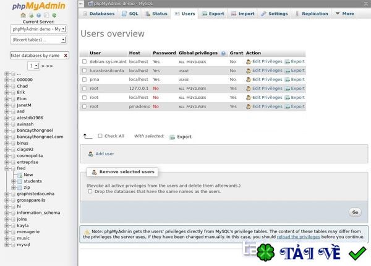The image size is (371, 266).
Task: Open the More tab dropdown
Action: tap(345, 14)
